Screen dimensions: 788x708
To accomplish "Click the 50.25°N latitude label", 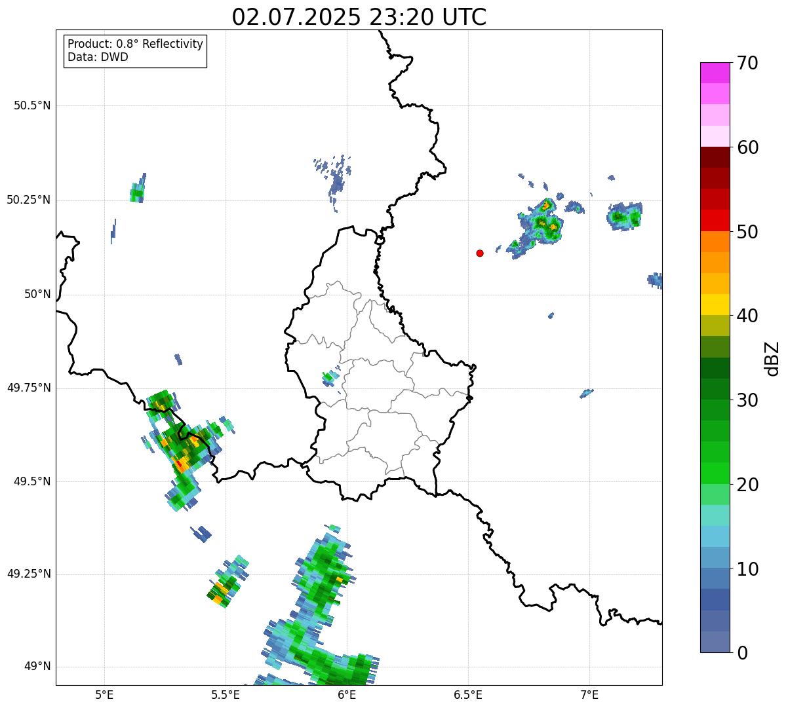I will click(29, 200).
